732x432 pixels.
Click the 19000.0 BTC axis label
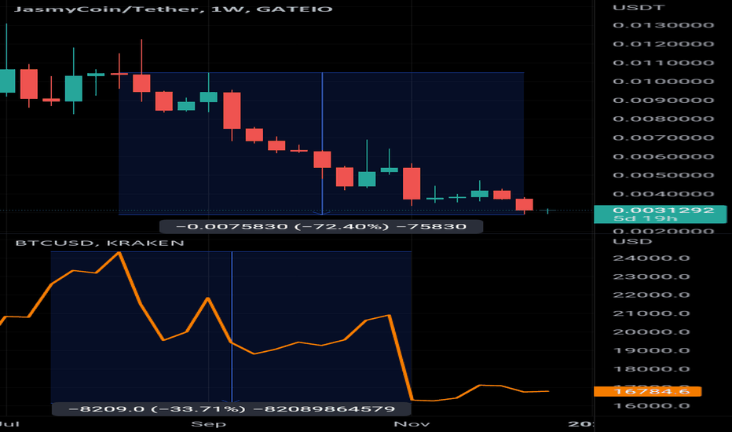coord(651,350)
